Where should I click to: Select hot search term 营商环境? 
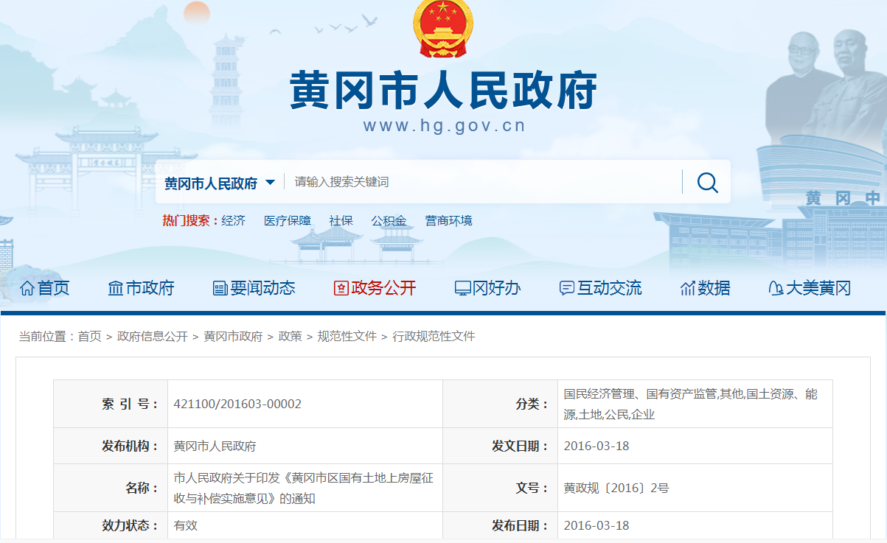(x=448, y=220)
